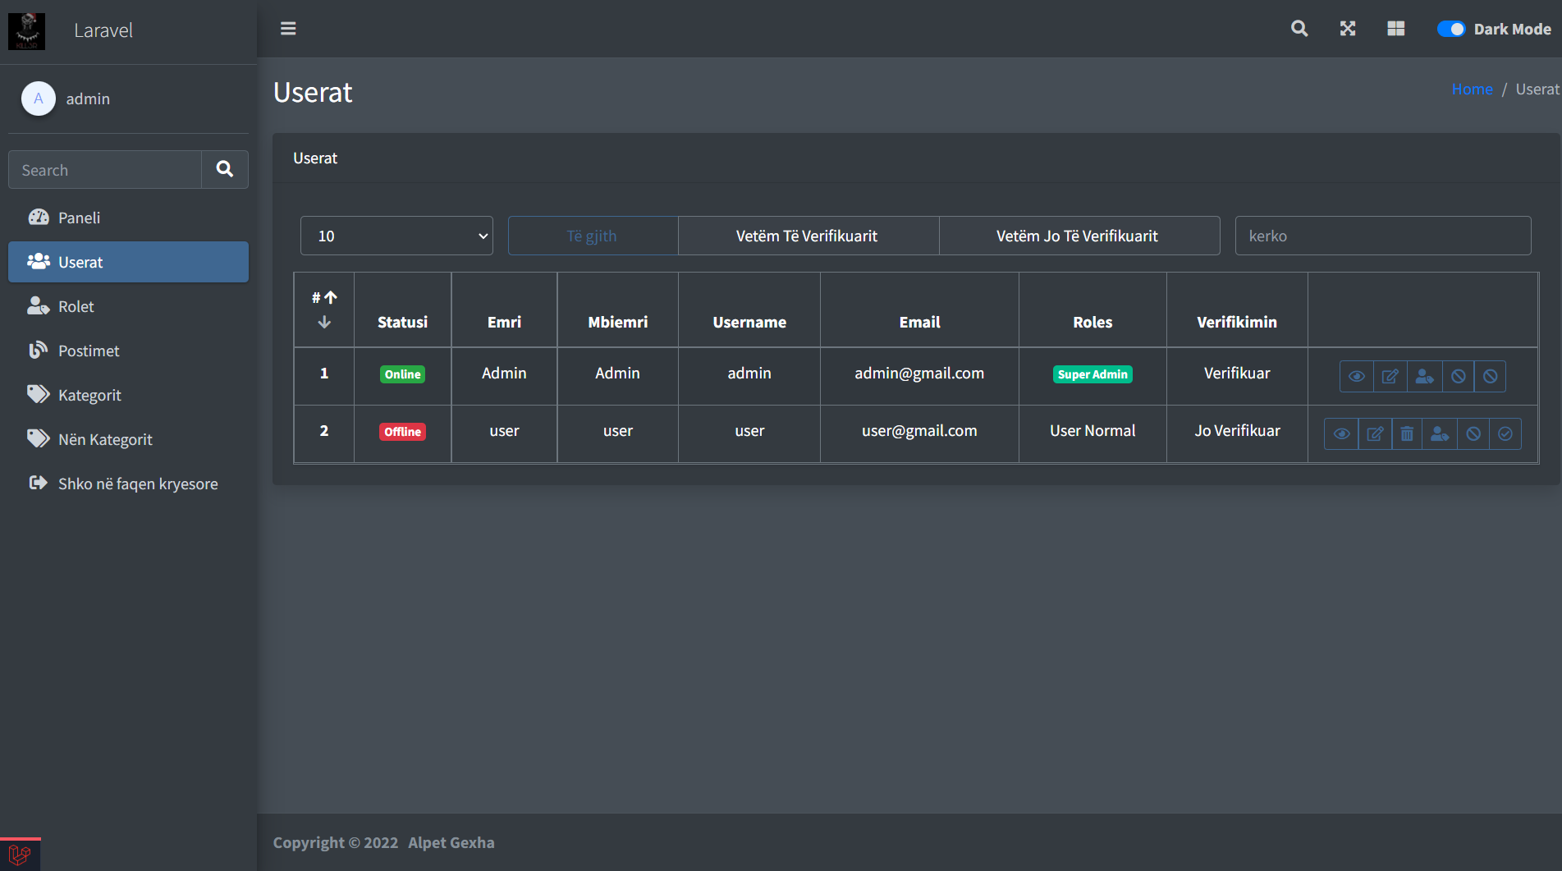Open the view details eye icon for admin user

coord(1356,376)
